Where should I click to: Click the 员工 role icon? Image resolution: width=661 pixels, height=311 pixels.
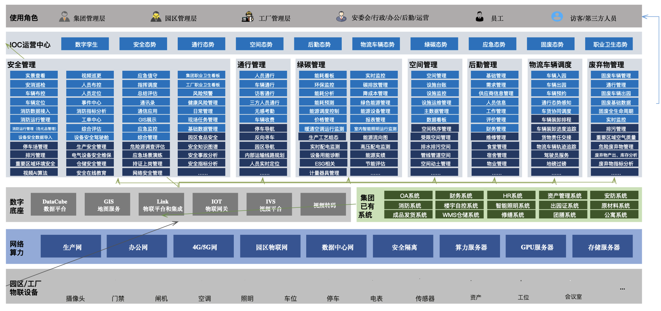(x=480, y=16)
